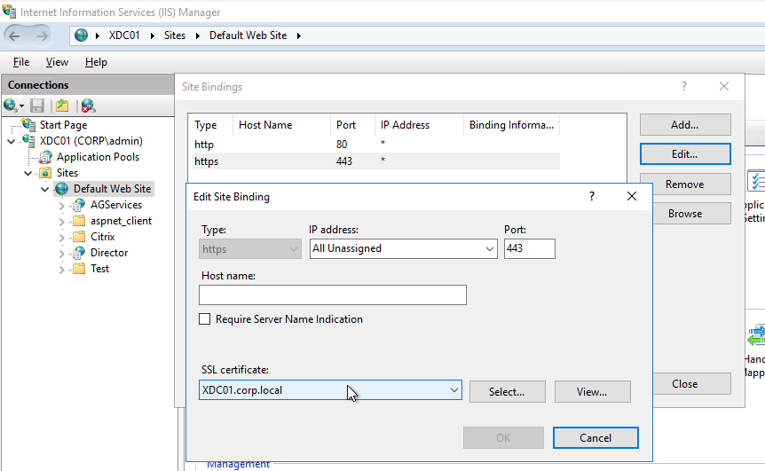The width and height of the screenshot is (765, 471).
Task: Click the help question mark in Site Bindings
Action: (684, 86)
